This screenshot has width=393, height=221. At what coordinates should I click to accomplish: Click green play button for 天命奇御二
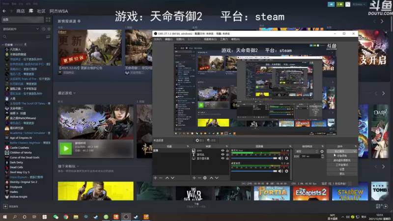pos(66,148)
